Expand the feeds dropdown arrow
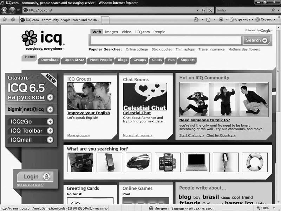This screenshot has width=281, height=211. point(214,19)
